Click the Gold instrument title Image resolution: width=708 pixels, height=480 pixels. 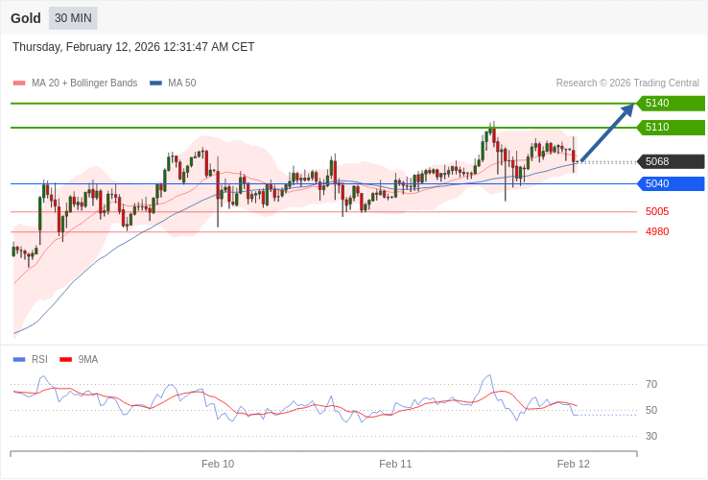click(26, 18)
